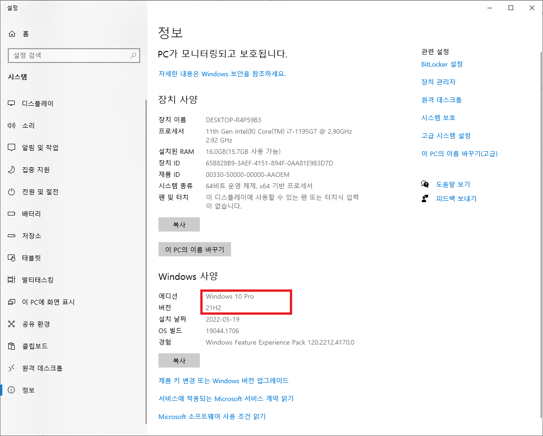Go to Multitasking settings

tap(38, 280)
